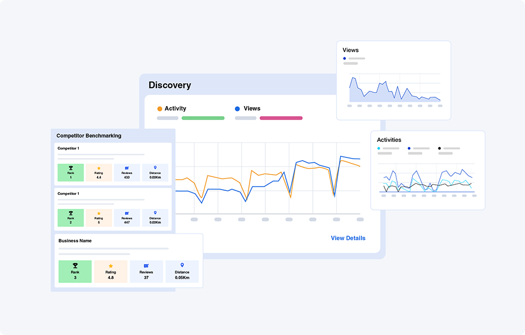Screen dimensions: 525x335
Task: Open the Activities mini chart card
Action: pyautogui.click(x=427, y=170)
